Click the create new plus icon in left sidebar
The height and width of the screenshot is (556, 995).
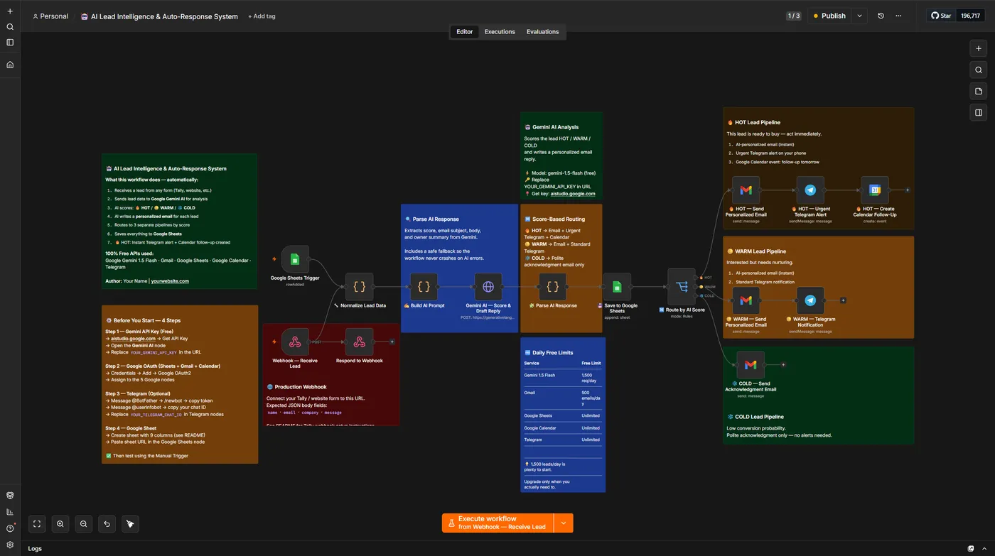coord(10,11)
